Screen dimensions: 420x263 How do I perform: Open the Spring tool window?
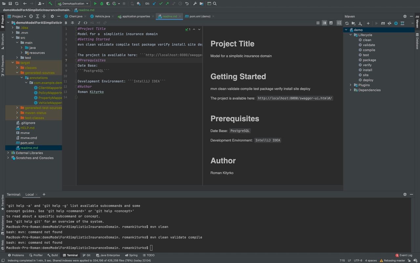131,255
